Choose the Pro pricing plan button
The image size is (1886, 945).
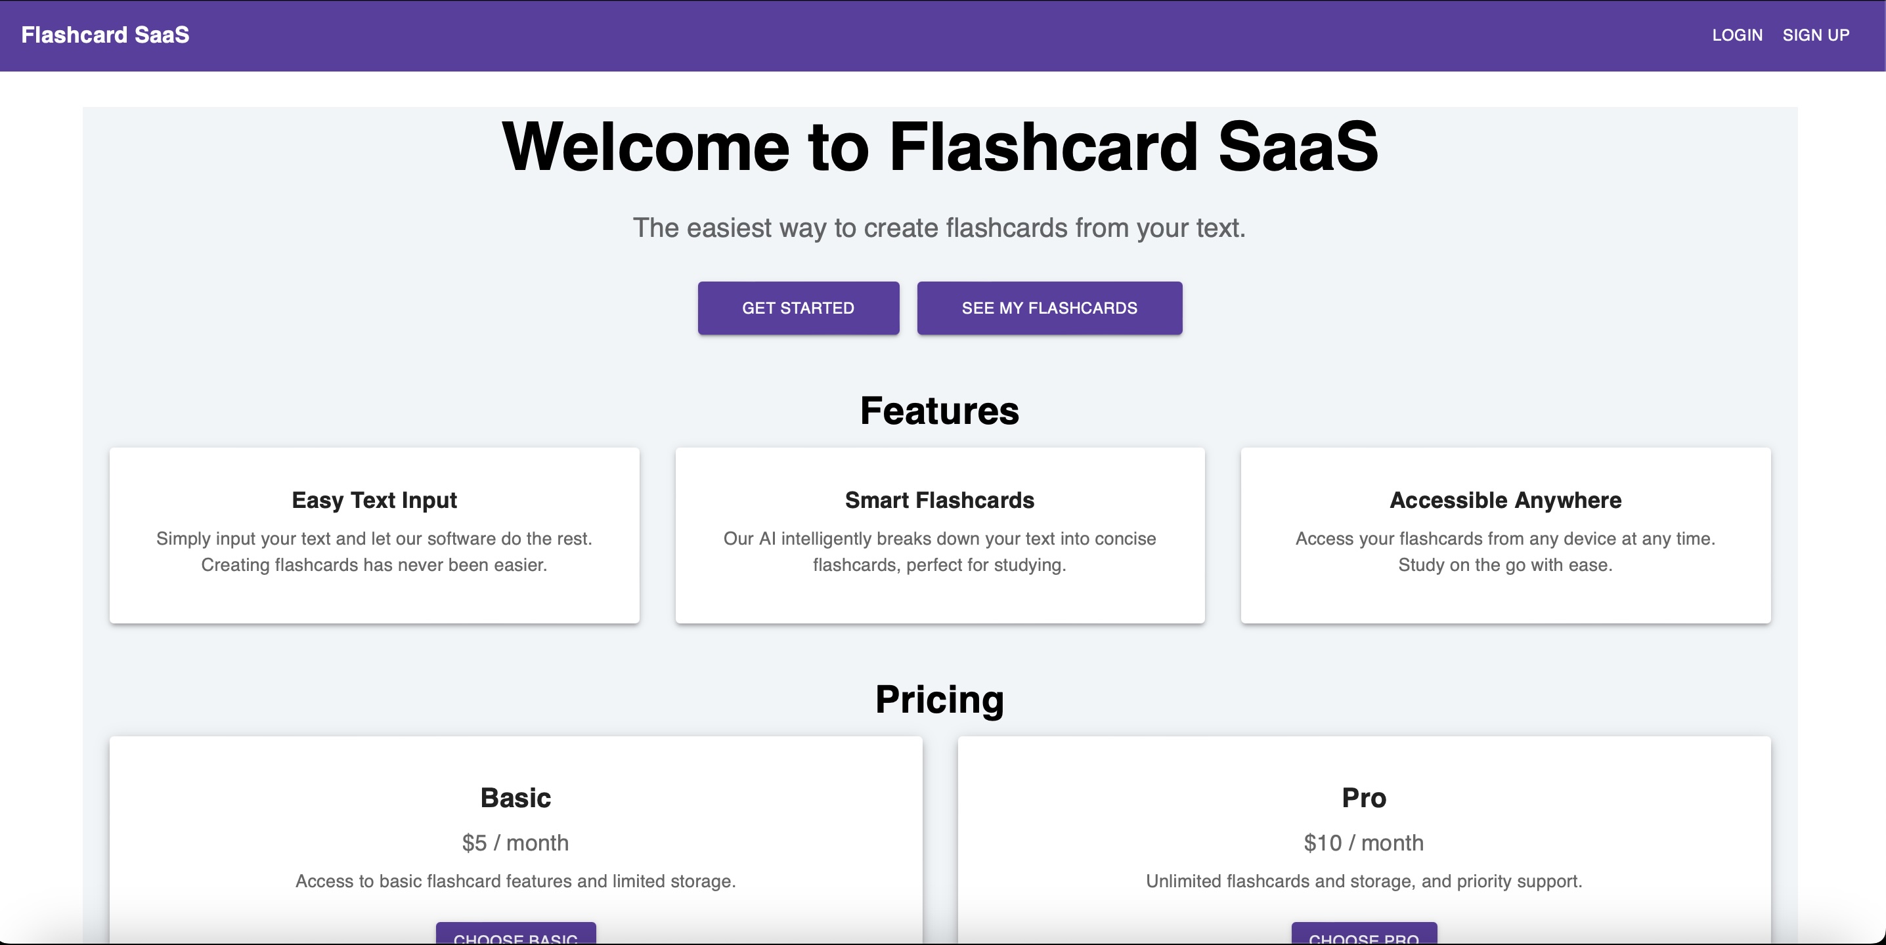point(1364,934)
